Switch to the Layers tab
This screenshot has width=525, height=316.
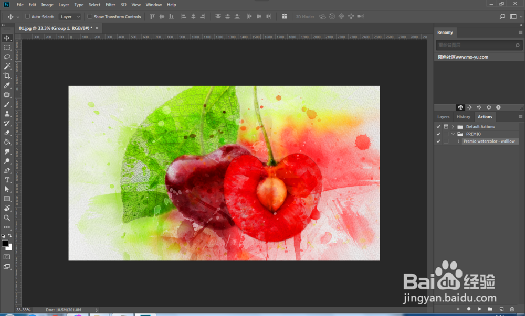[x=443, y=117]
